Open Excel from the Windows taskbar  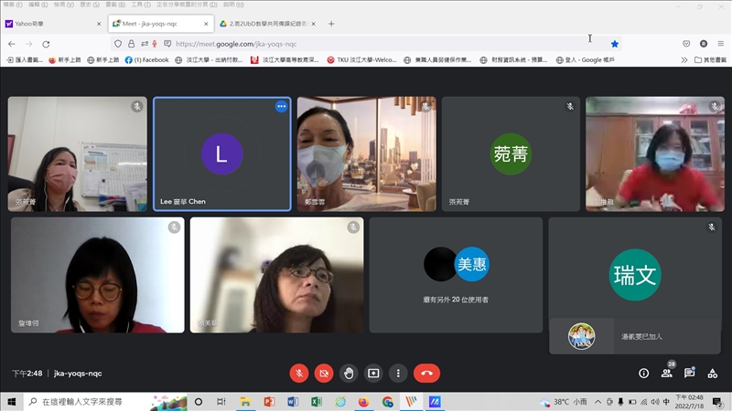pyautogui.click(x=317, y=402)
